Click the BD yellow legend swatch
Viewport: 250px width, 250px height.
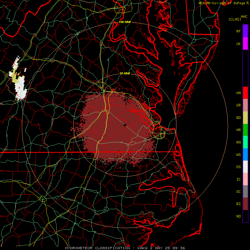coord(245,117)
